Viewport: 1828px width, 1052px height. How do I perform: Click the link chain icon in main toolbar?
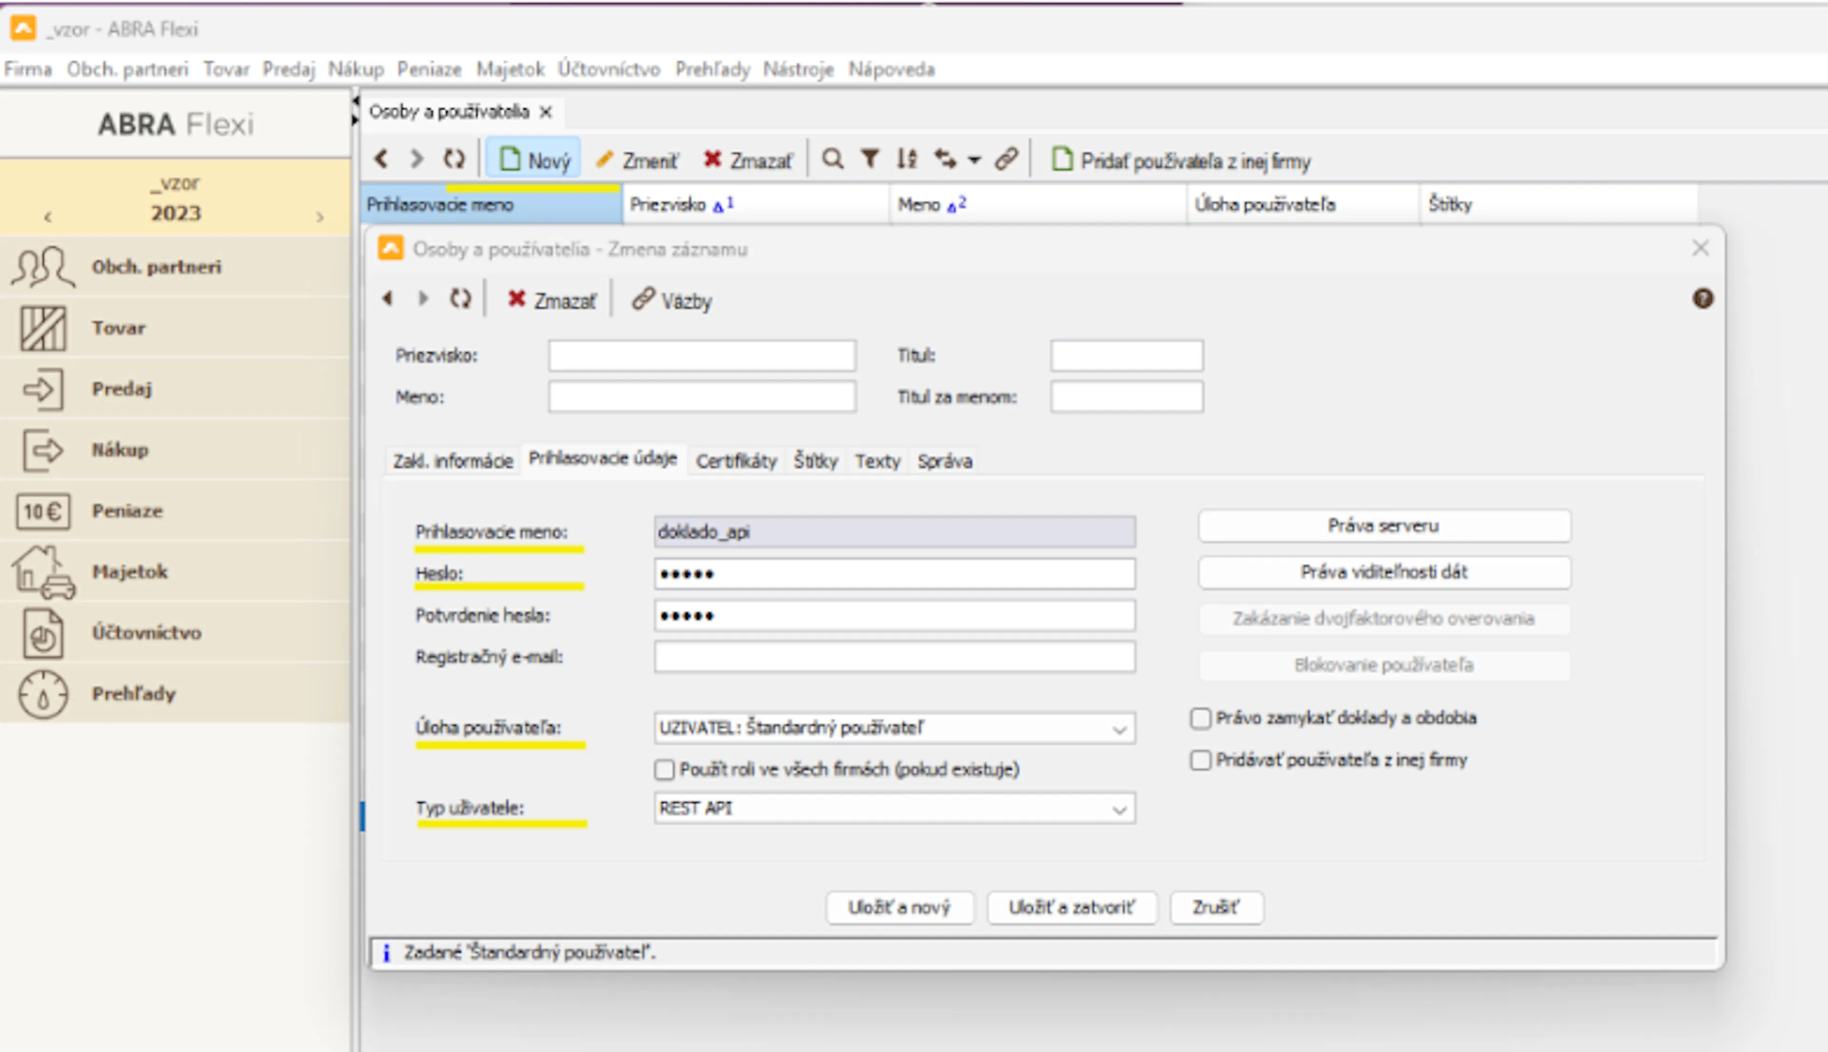(1006, 159)
